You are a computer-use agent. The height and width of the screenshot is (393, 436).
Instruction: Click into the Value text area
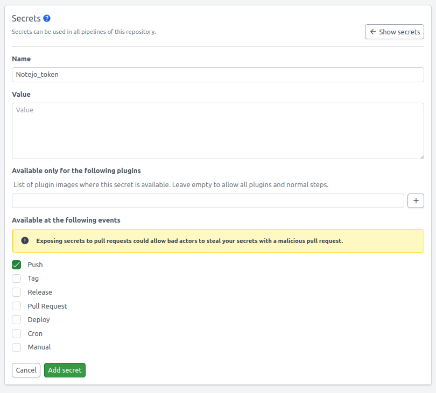point(217,131)
